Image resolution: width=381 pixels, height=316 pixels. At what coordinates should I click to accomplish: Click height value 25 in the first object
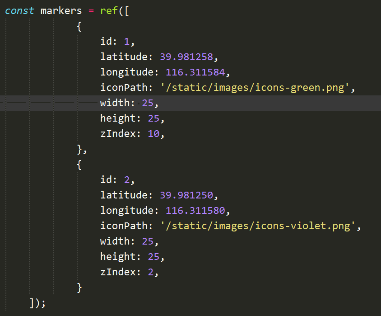coord(153,118)
